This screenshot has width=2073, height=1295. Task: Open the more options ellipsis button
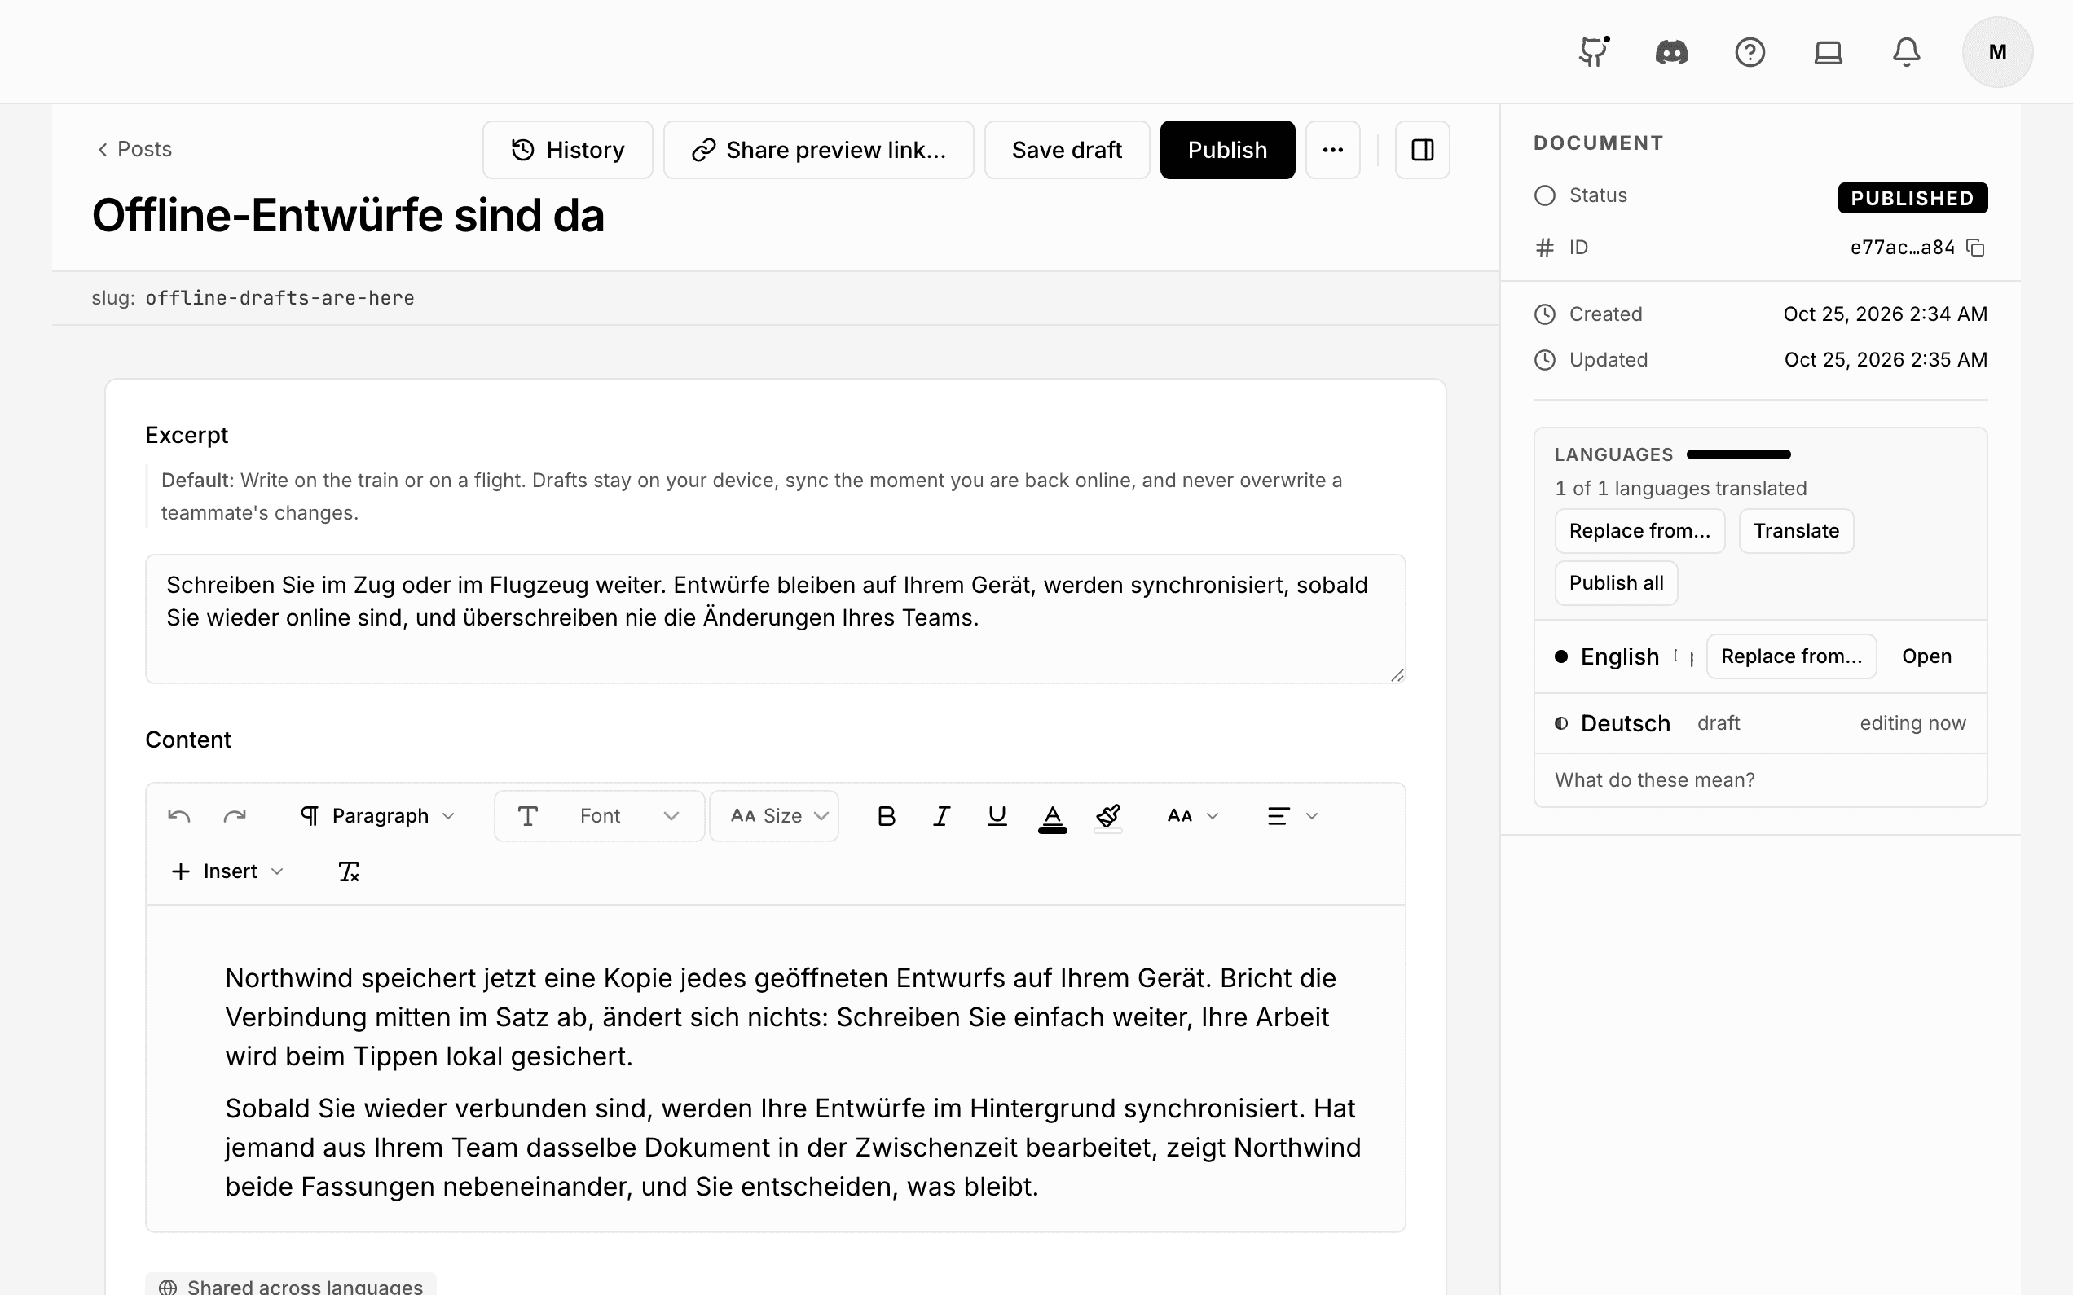1333,150
